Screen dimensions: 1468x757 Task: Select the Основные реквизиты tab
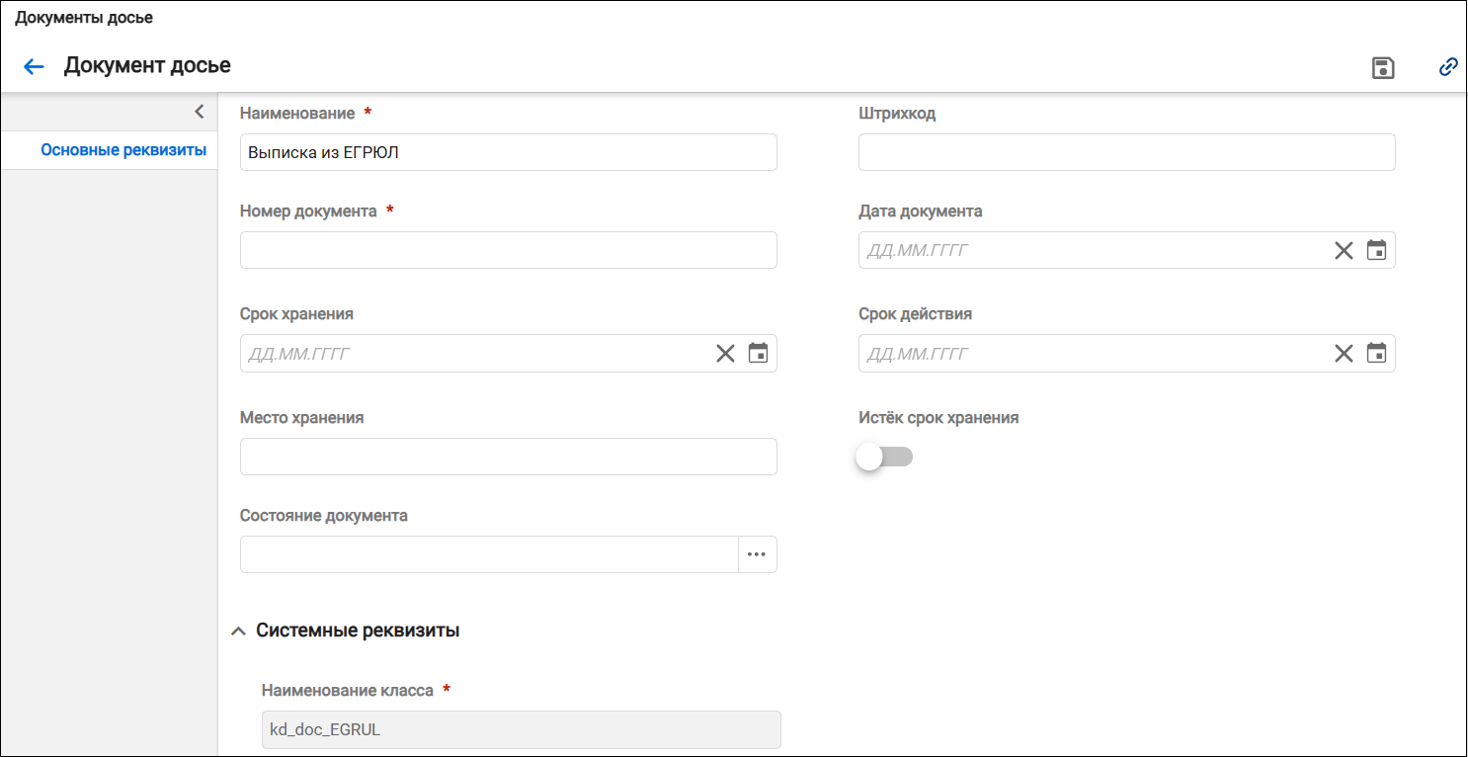(x=123, y=150)
